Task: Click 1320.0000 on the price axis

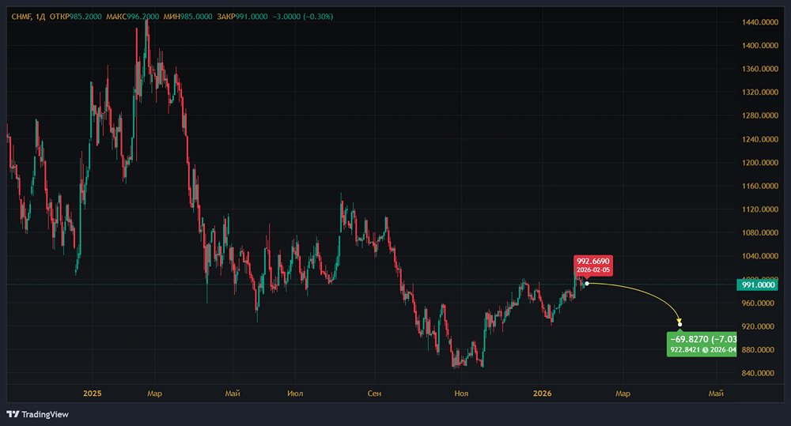Action: coord(760,92)
